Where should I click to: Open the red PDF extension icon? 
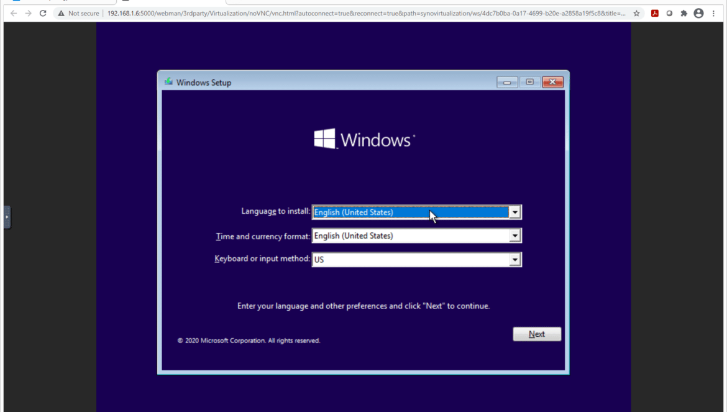click(655, 14)
